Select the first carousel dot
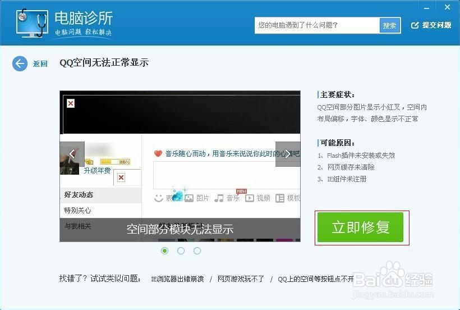 (165, 250)
